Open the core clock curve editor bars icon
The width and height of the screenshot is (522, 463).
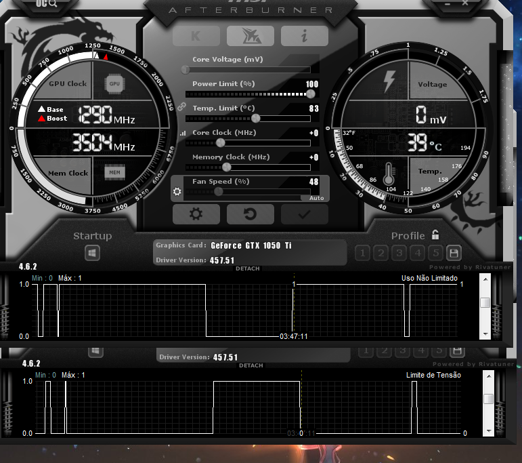coord(183,133)
